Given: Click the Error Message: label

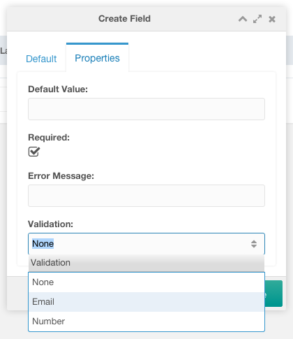Looking at the screenshot, I should 61,176.
